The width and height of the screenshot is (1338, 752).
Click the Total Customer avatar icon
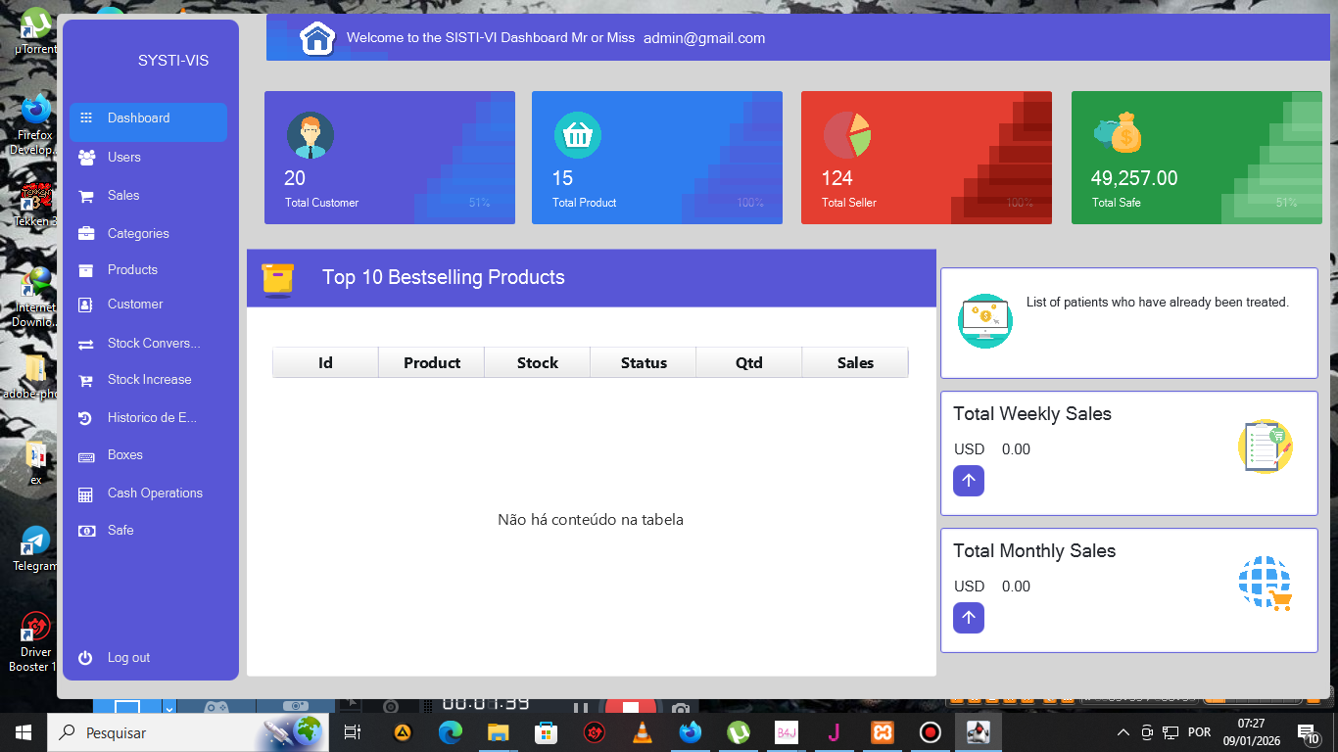tap(311, 135)
